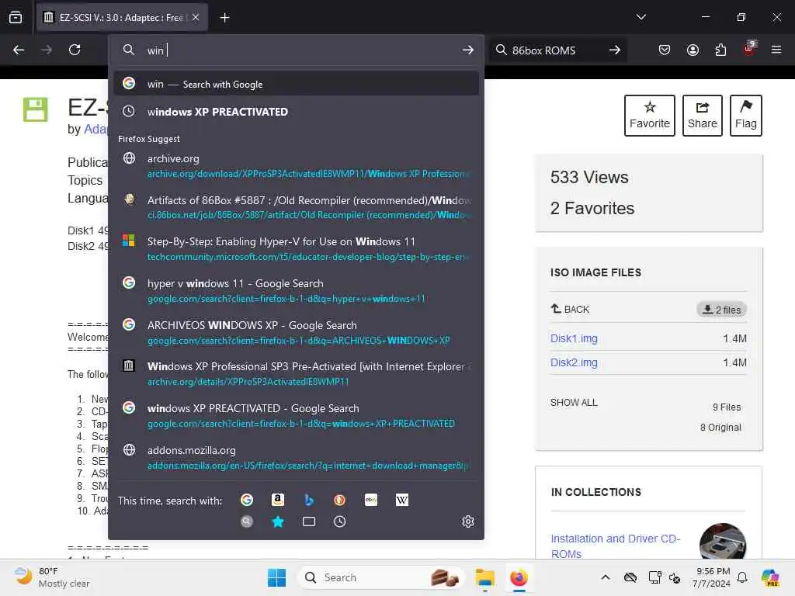Image resolution: width=795 pixels, height=596 pixels.
Task: Go back to previous page
Action: coord(19,50)
